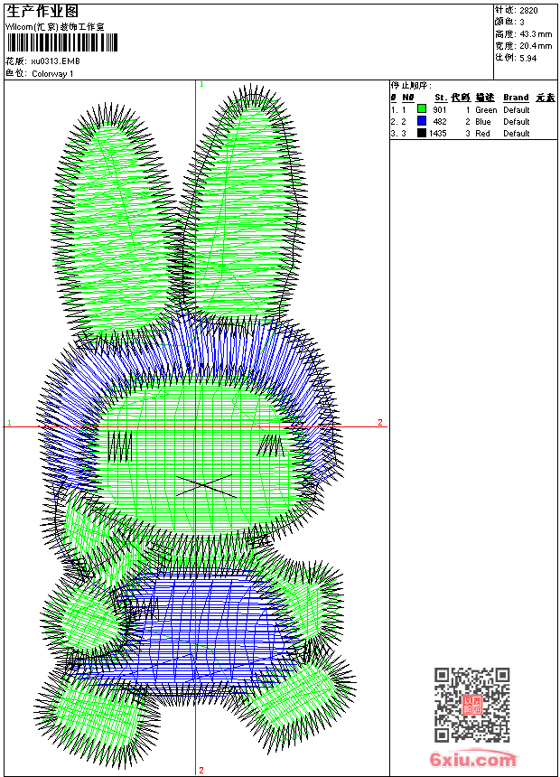Click the rabbit's right eye stitches
This screenshot has height=777, width=560.
coord(272,445)
